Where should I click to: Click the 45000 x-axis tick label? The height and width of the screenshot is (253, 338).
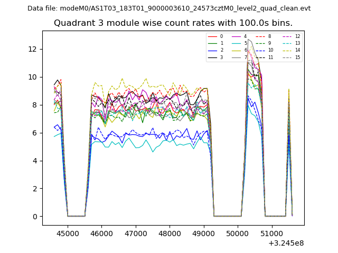click(67, 232)
